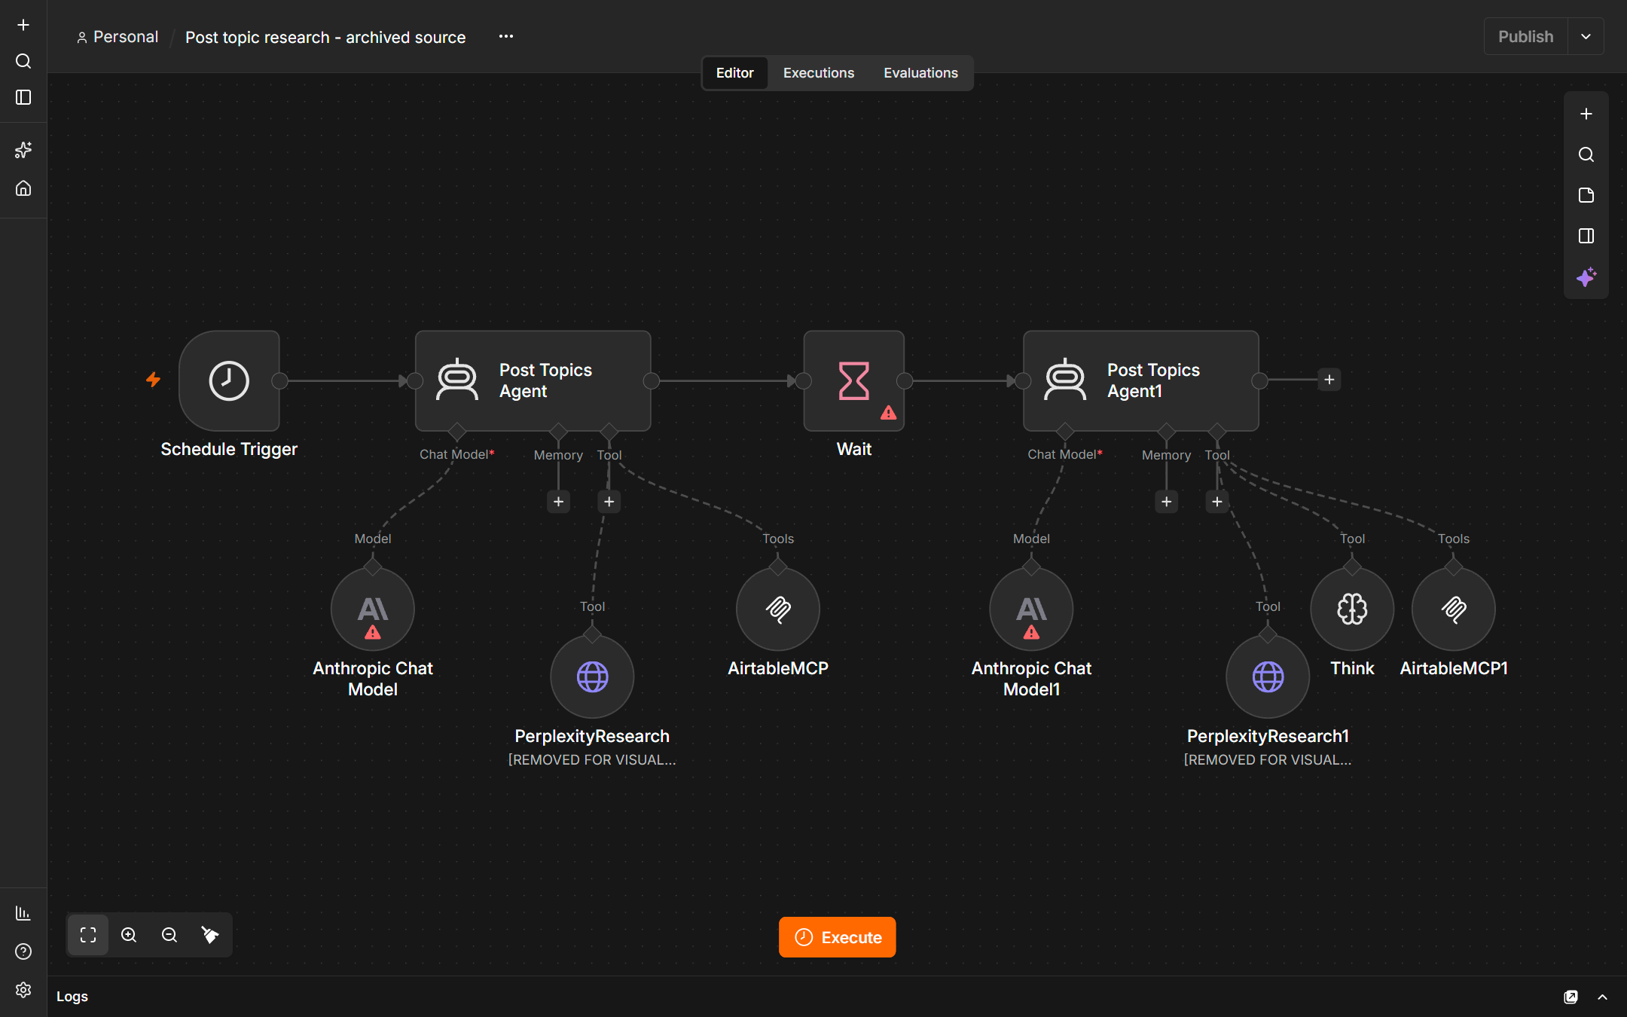Open the purple AI assistant sparkle icon
Screen dimensions: 1627x1017
tap(1586, 276)
